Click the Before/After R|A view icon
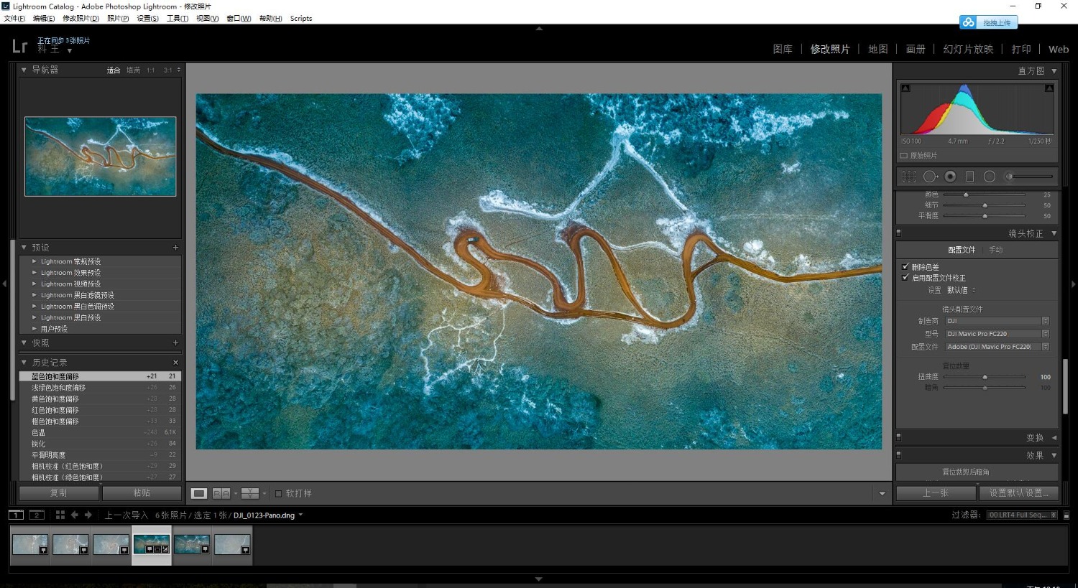 pyautogui.click(x=221, y=493)
